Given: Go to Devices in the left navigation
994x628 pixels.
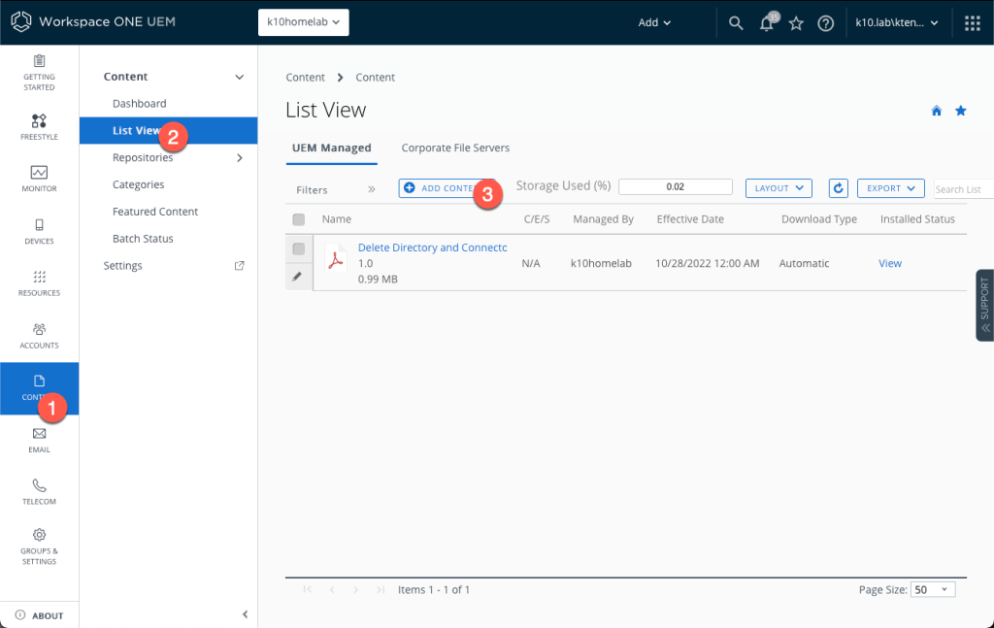Looking at the screenshot, I should [x=39, y=231].
